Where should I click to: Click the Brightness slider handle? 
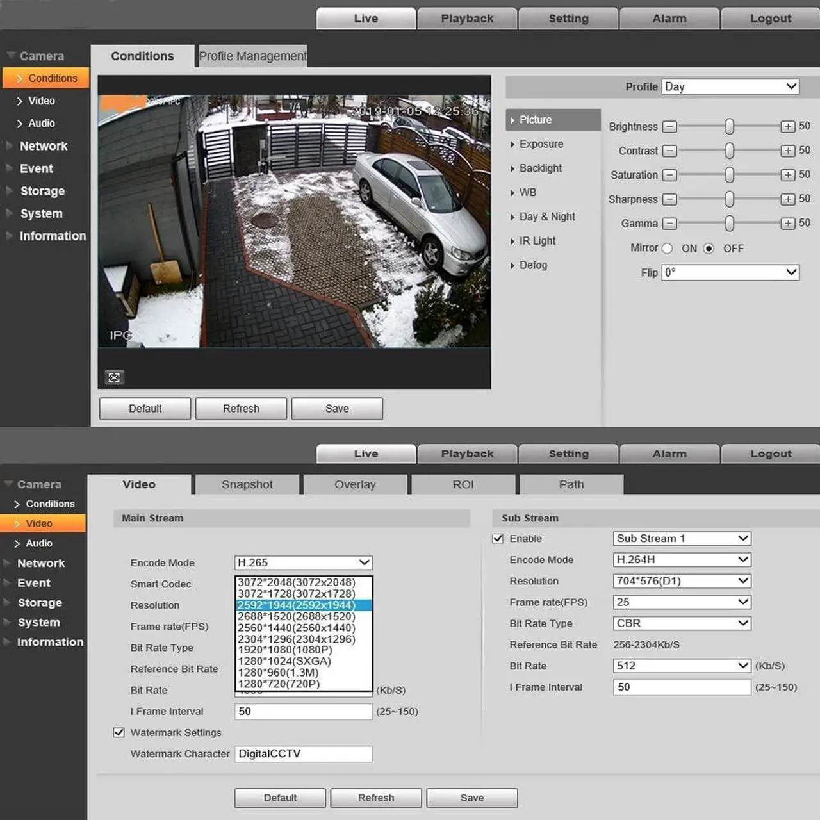click(x=729, y=127)
